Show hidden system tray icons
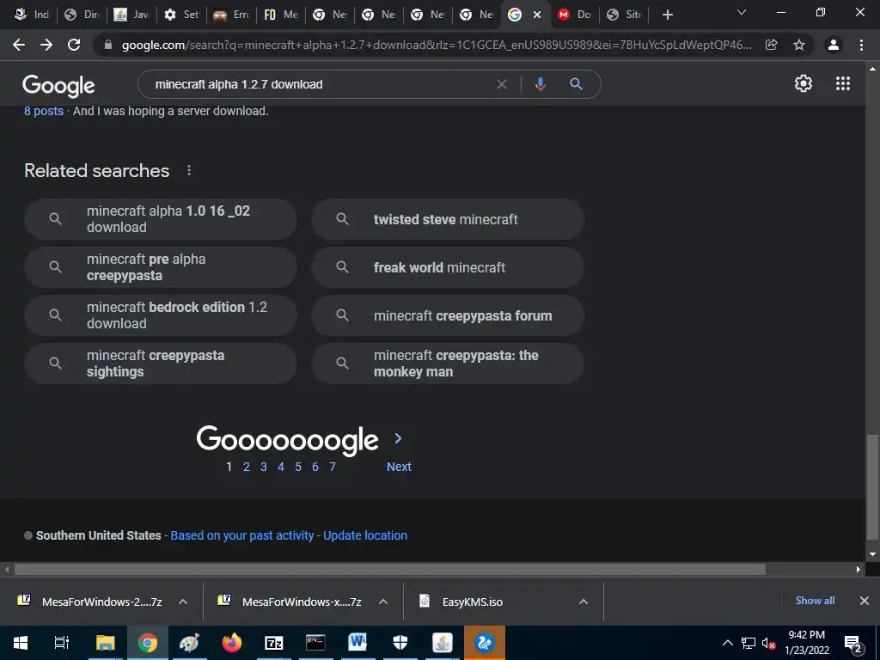 [727, 643]
